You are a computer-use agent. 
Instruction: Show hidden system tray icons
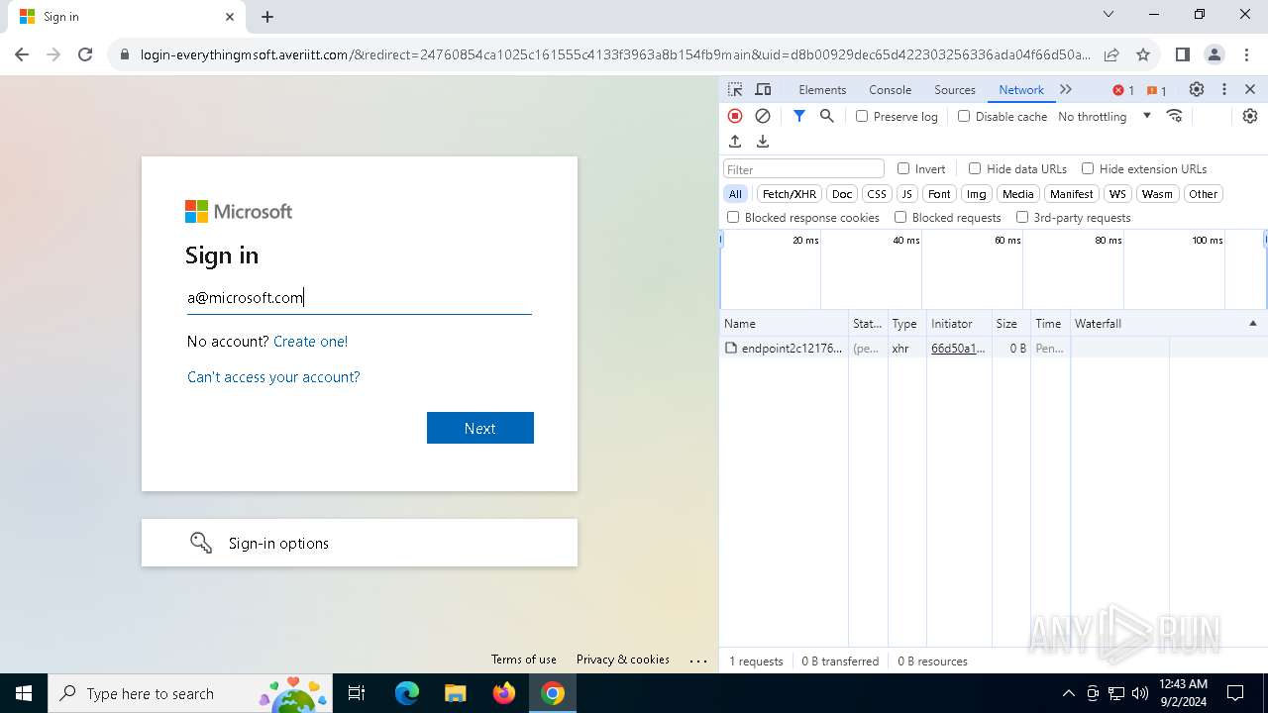click(1068, 693)
